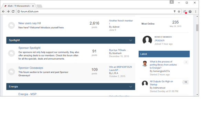Image resolution: width=213 pixels, height=124 pixels.
Task: Click the October 2, 2015 post date
Action: (117, 76)
